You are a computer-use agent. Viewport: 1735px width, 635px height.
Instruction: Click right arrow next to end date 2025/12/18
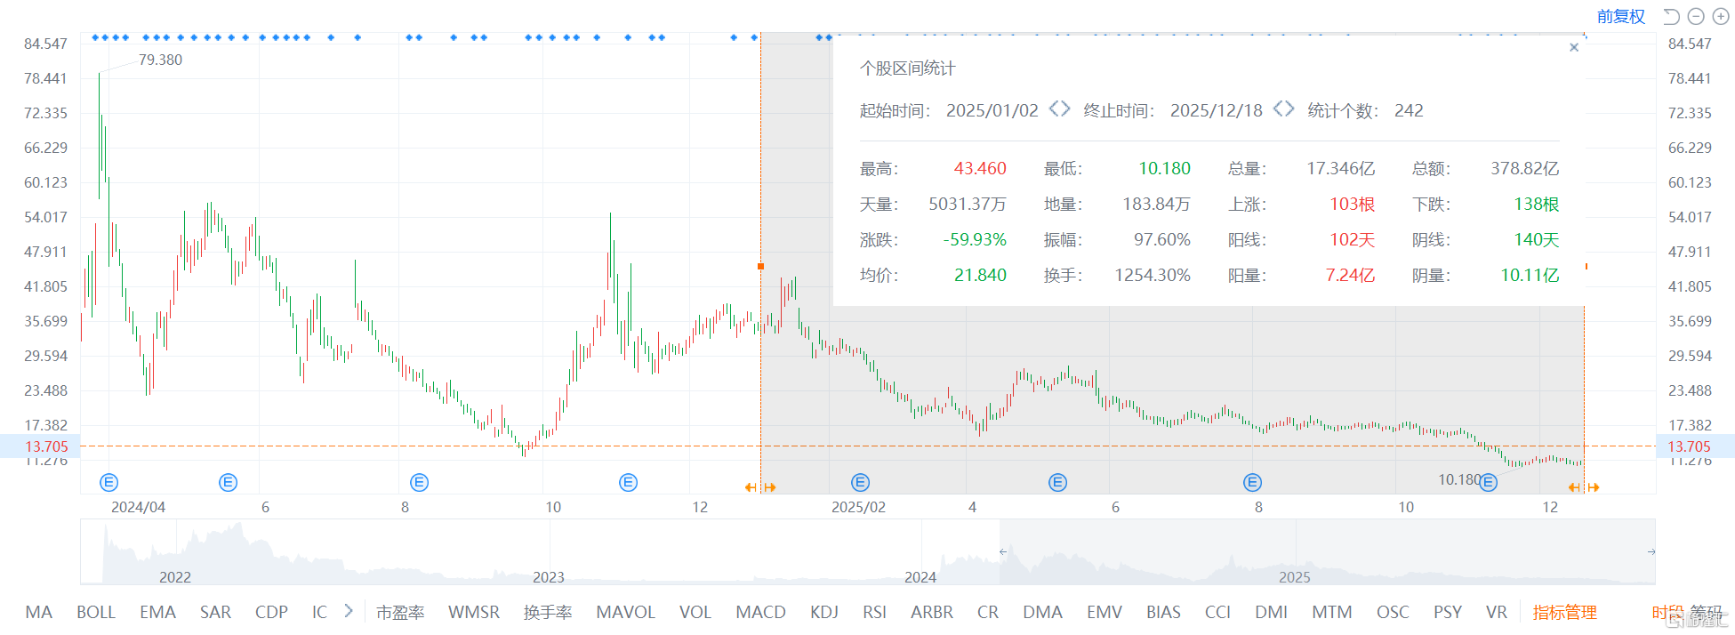coord(1289,109)
